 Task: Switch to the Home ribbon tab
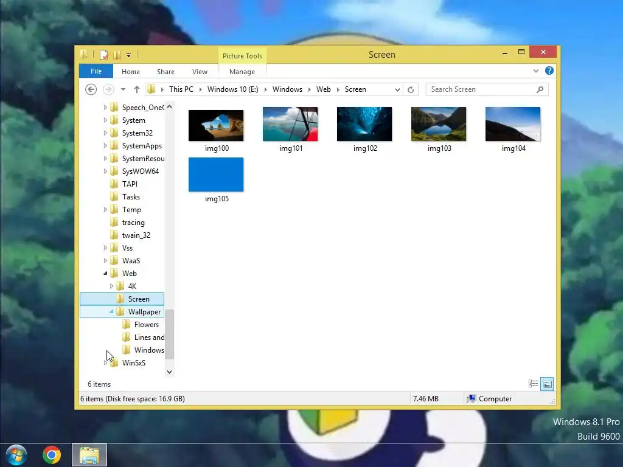pyautogui.click(x=131, y=72)
